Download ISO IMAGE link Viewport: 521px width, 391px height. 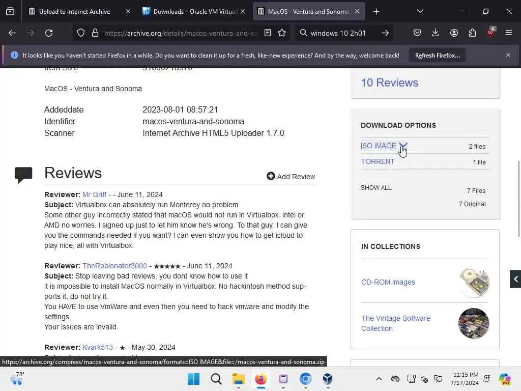379,146
